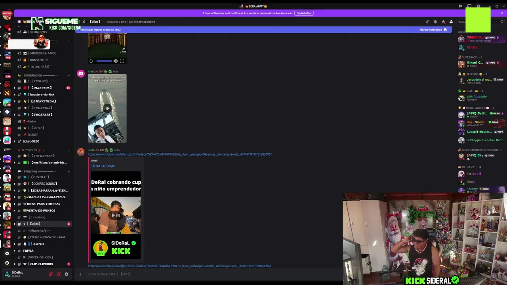Open member Jesucristo el rob... profile
The height and width of the screenshot is (285, 507).
[480, 80]
